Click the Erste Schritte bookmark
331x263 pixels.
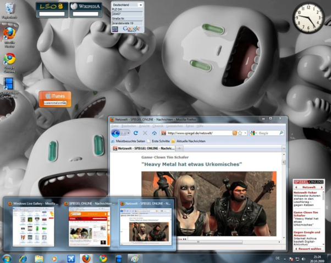click(158, 141)
